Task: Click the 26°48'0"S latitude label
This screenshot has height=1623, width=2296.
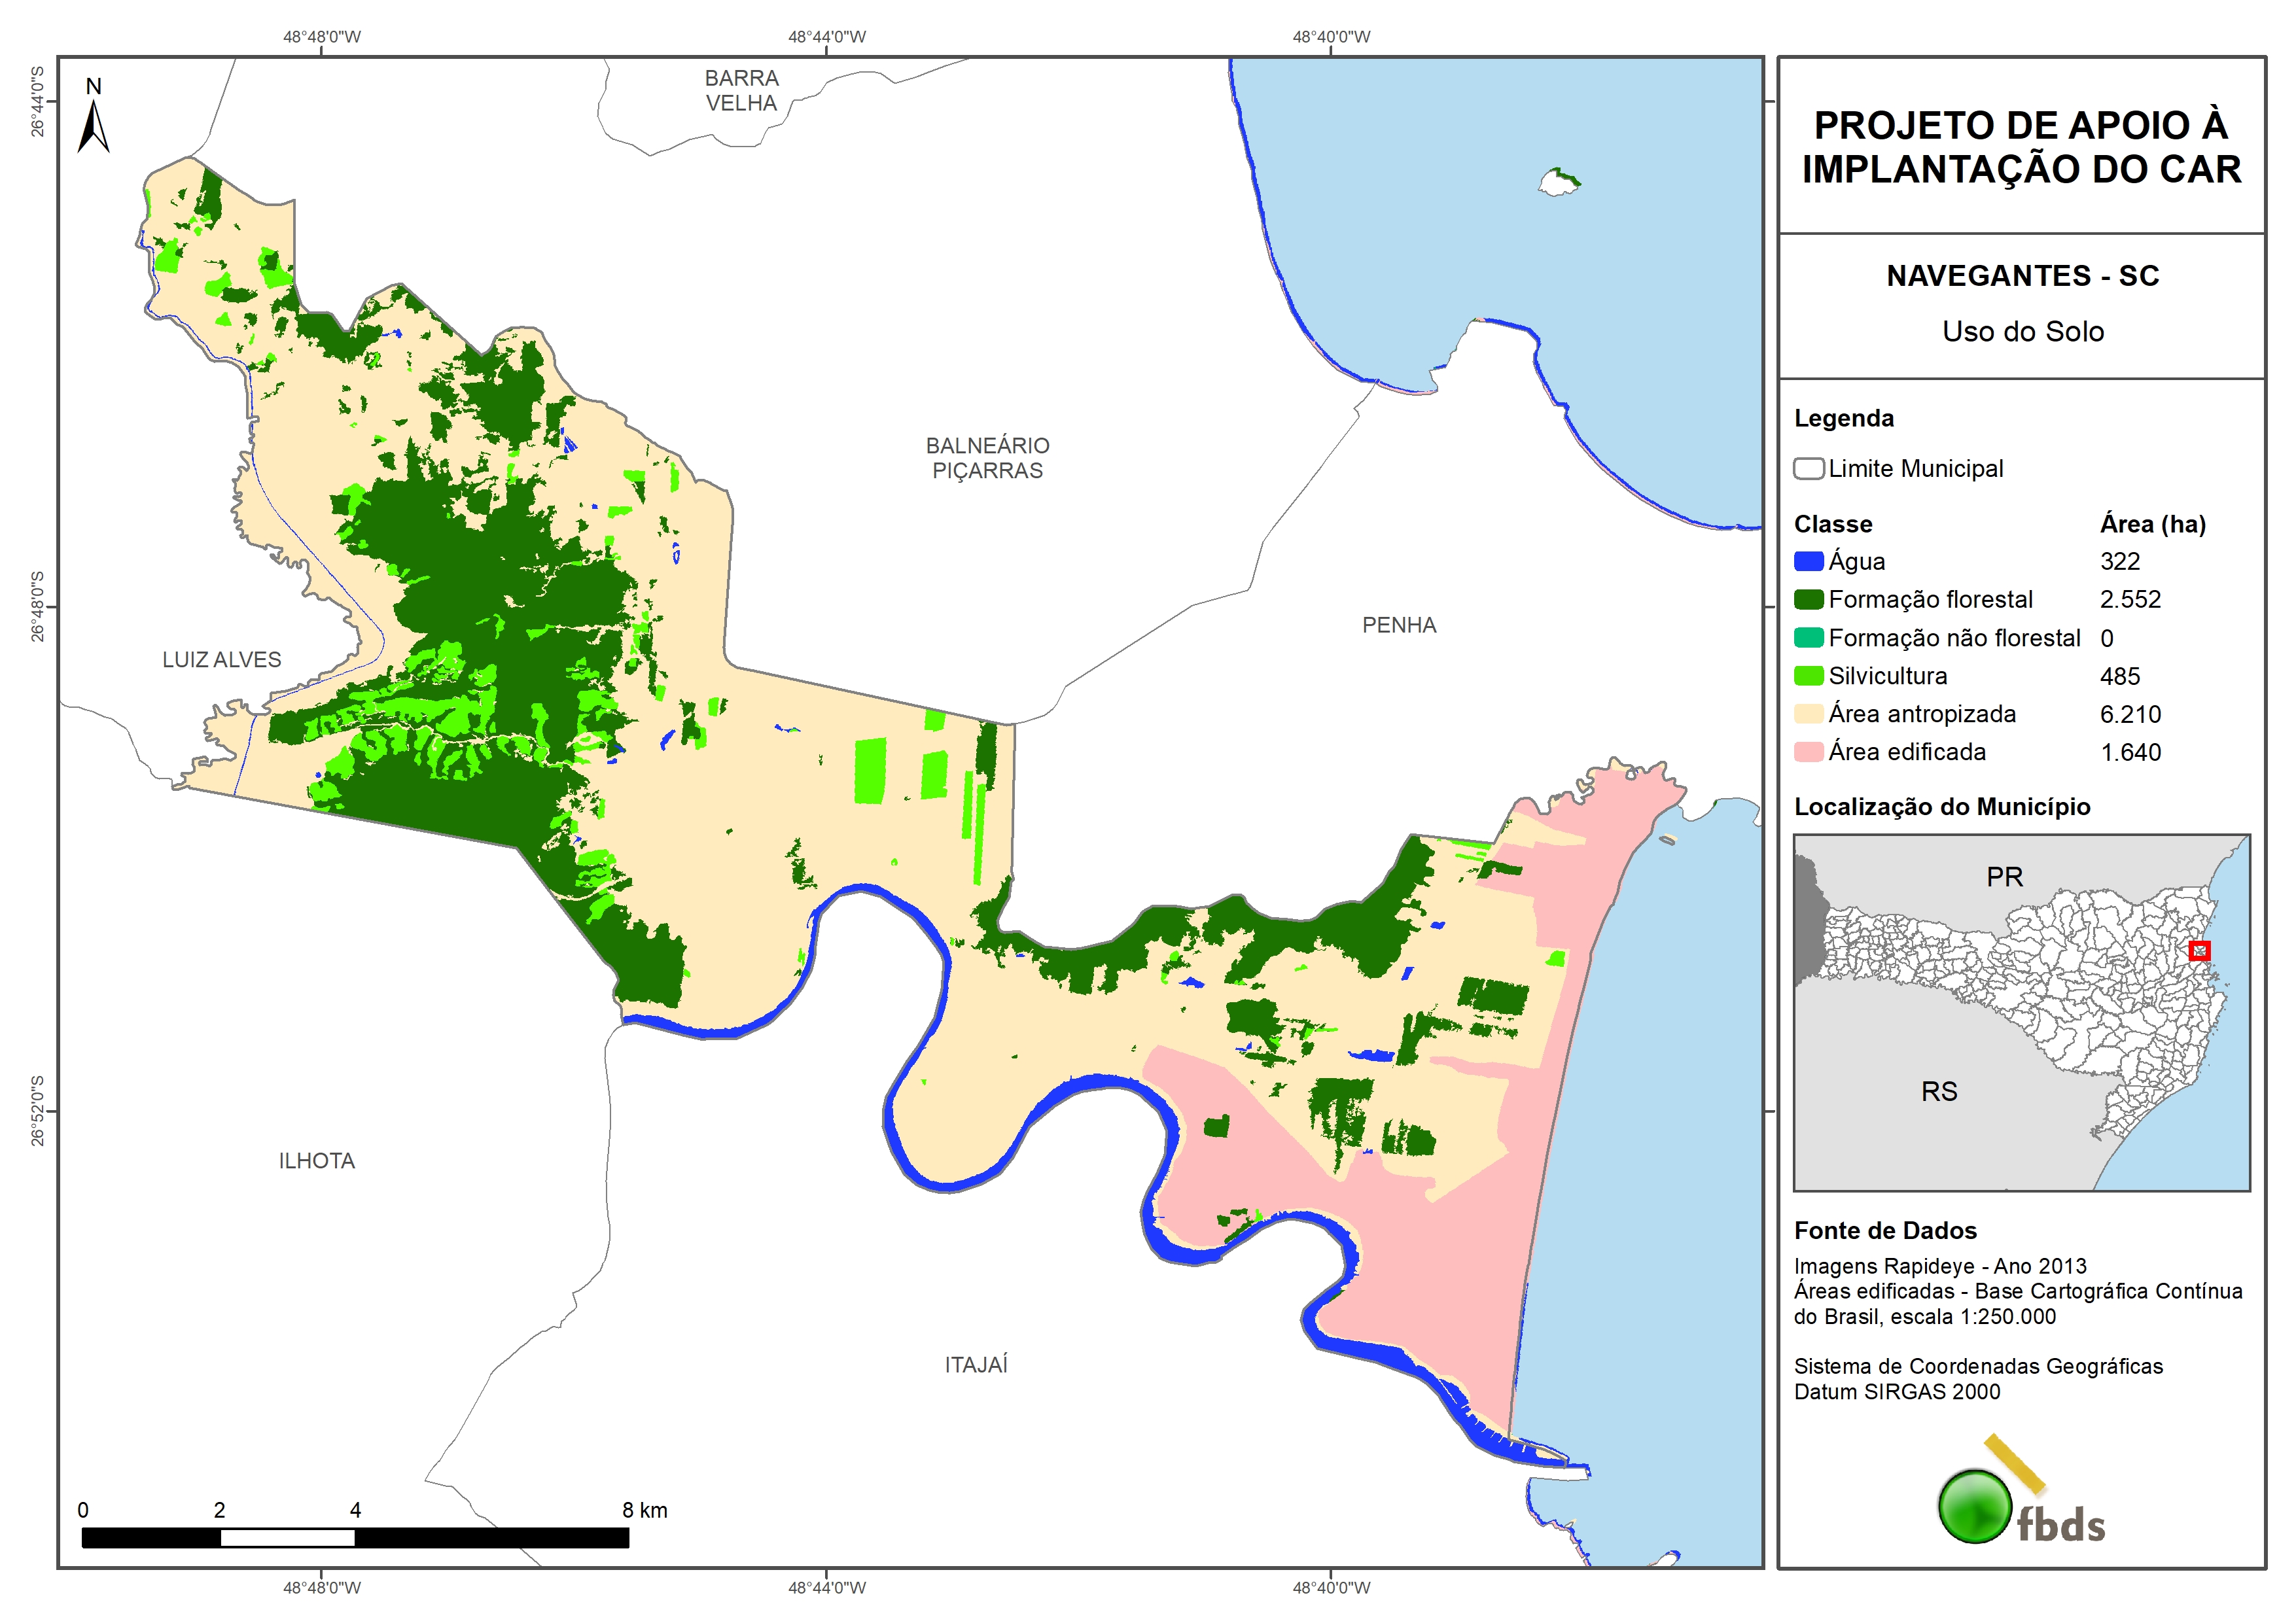Action: point(37,607)
